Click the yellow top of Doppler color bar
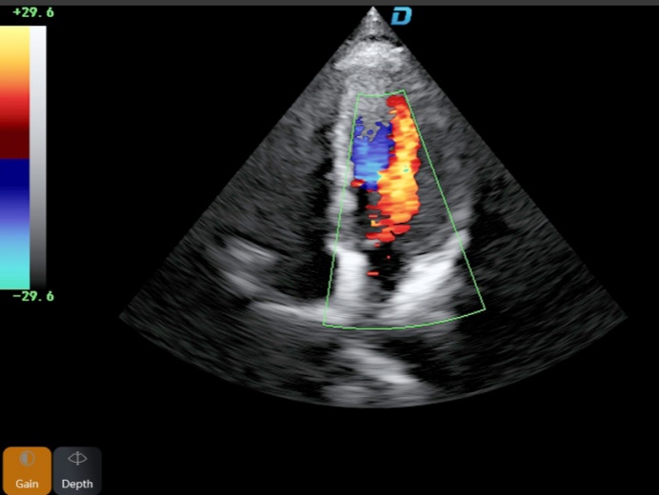659x495 pixels. click(14, 43)
